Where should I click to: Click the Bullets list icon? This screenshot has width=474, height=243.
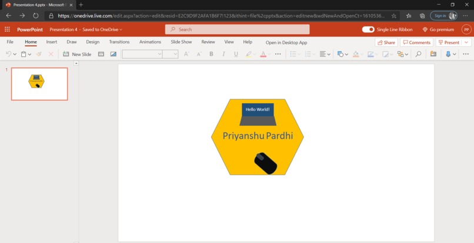click(x=293, y=54)
